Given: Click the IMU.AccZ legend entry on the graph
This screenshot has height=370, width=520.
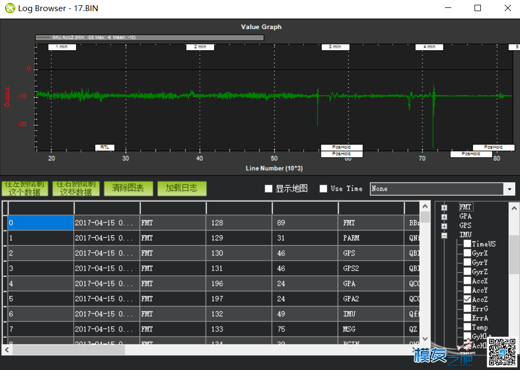Looking at the screenshot, I should point(150,38).
